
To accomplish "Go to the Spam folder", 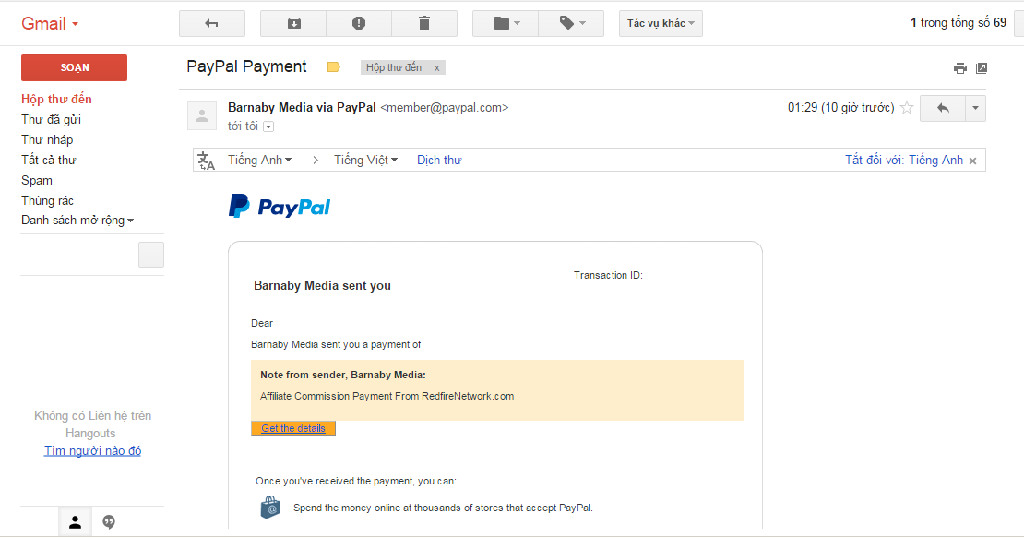I will tap(37, 180).
